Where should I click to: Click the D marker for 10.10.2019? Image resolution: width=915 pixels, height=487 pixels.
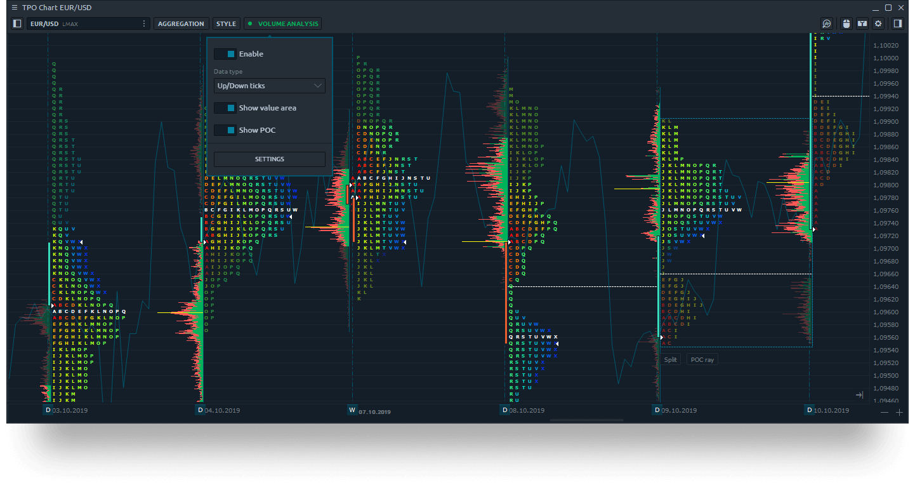[x=809, y=410]
